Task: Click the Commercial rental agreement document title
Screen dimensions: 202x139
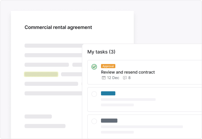Action: pos(58,27)
